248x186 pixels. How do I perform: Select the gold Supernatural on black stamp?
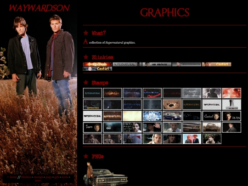pyautogui.click(x=192, y=105)
